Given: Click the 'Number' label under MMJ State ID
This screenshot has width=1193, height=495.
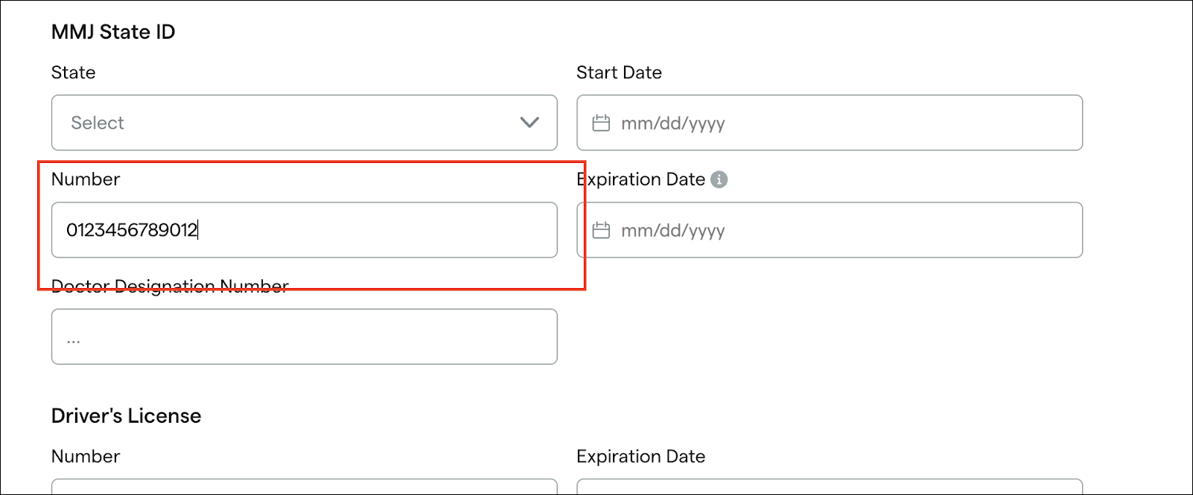Looking at the screenshot, I should click(86, 179).
